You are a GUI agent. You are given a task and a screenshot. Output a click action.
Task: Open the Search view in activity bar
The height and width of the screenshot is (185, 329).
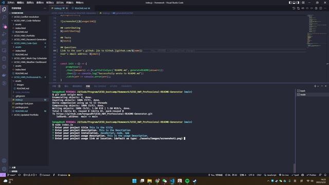point(4,17)
